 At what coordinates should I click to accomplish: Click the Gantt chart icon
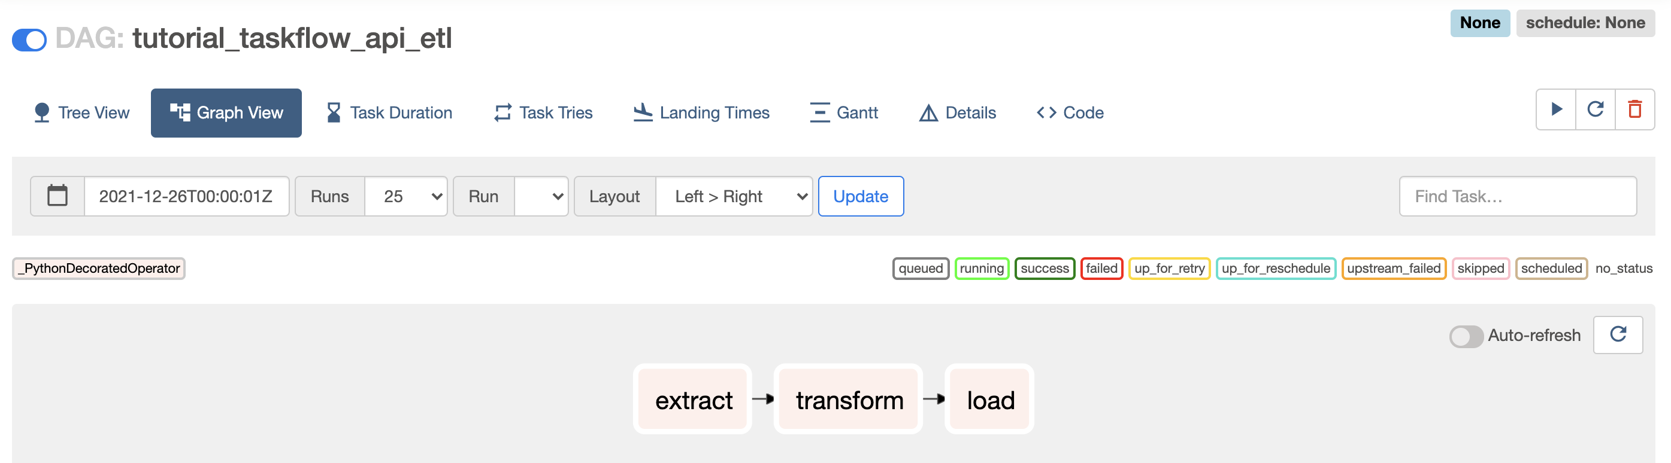[x=819, y=112]
